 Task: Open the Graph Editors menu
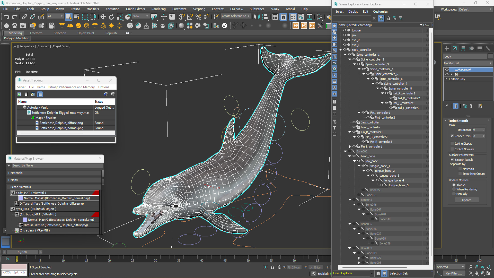135,9
